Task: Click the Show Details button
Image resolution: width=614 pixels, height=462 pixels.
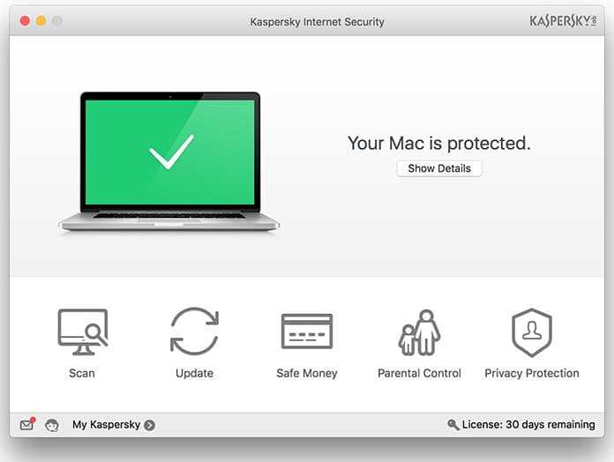Action: click(439, 168)
